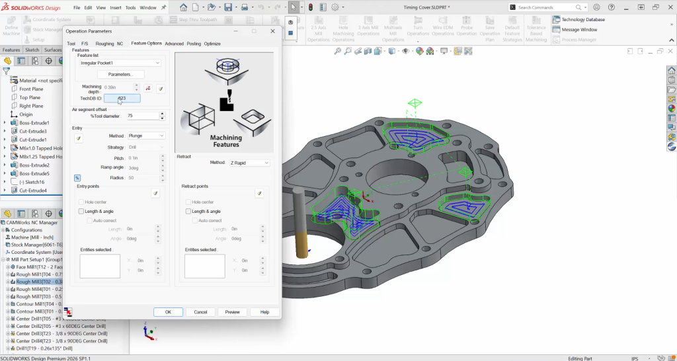Click the Zoom to Area icon

[348, 52]
